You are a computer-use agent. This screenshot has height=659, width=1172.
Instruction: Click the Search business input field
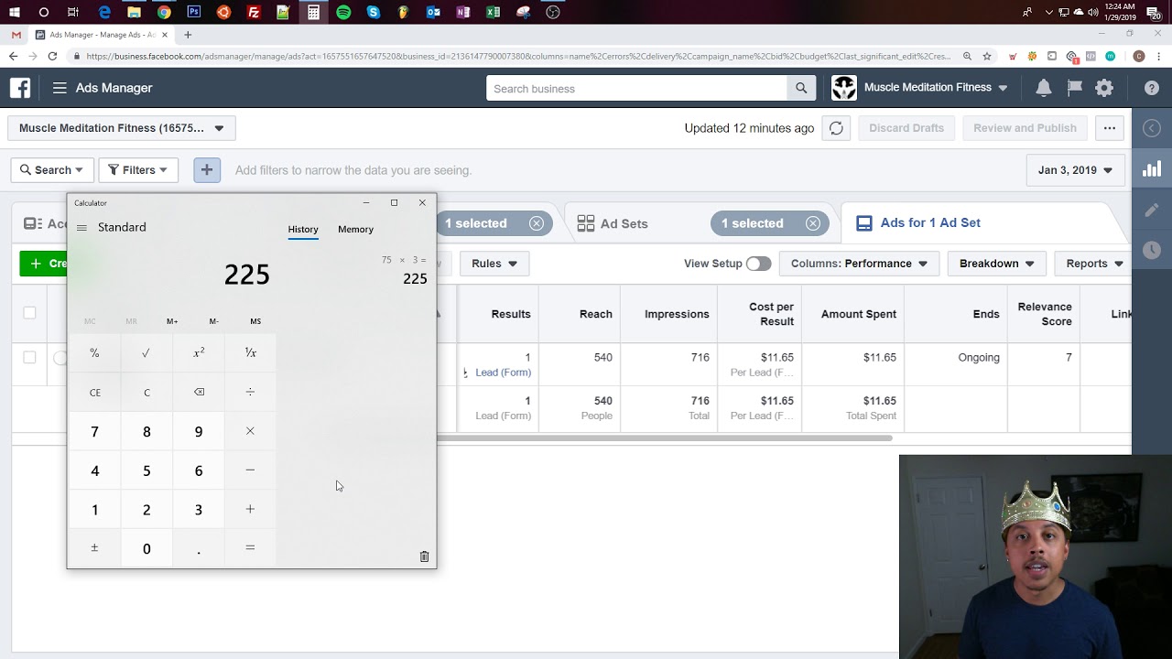[x=636, y=88]
